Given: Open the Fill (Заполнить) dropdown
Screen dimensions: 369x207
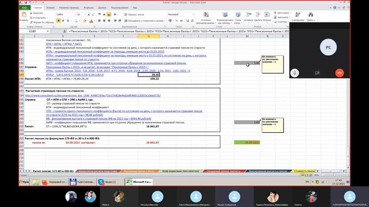Looking at the screenshot, I should pos(282,17).
